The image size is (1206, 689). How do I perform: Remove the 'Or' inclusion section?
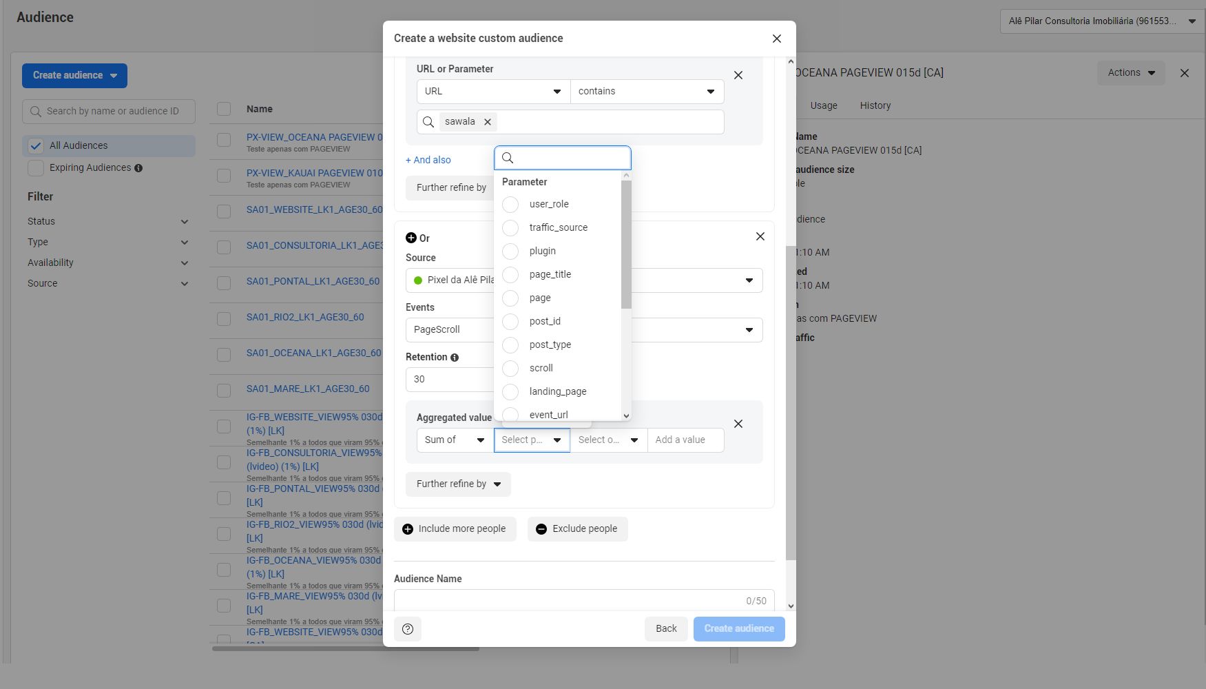click(x=760, y=237)
